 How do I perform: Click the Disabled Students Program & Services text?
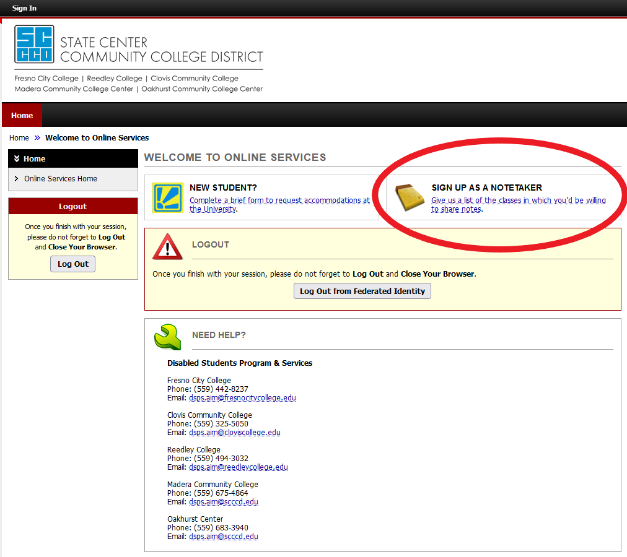click(x=240, y=363)
